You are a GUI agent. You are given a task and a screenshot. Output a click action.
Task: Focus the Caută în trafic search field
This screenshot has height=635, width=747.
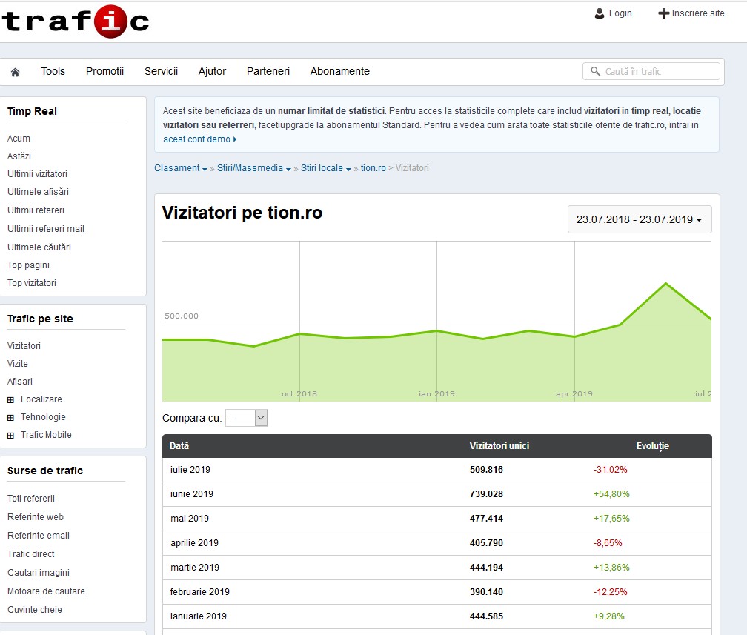click(651, 71)
